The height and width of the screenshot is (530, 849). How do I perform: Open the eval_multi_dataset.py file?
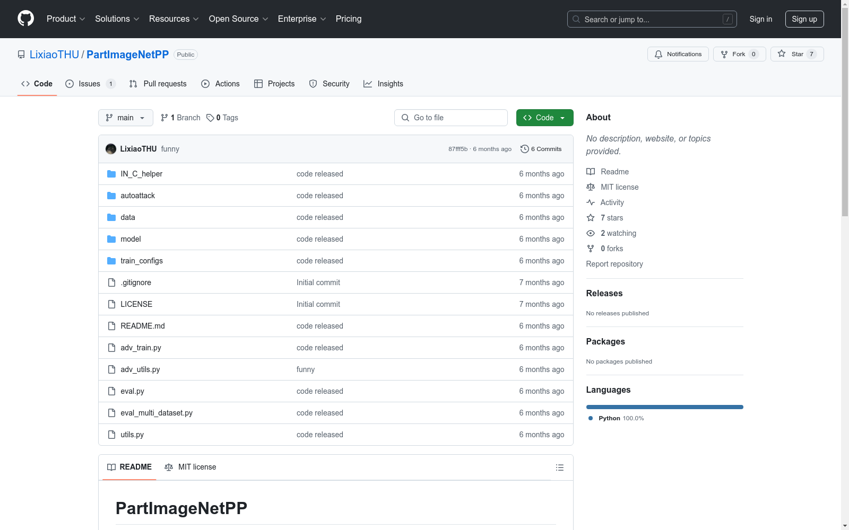click(157, 413)
